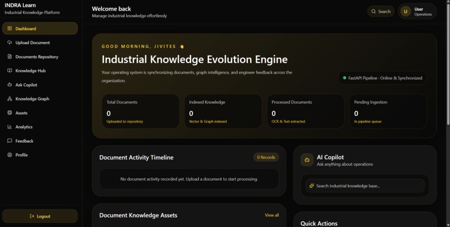Open the Assets section
450x227 pixels.
tap(40, 113)
